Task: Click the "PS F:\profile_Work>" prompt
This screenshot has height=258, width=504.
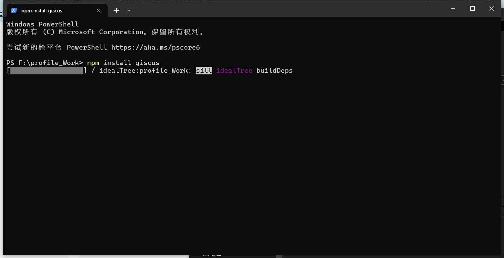Action: pyautogui.click(x=44, y=63)
